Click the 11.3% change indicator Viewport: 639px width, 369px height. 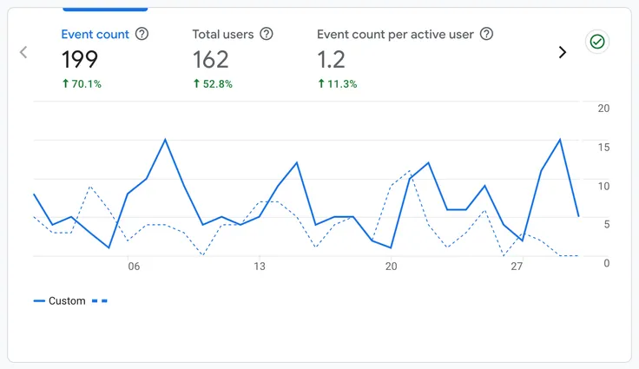pyautogui.click(x=337, y=84)
